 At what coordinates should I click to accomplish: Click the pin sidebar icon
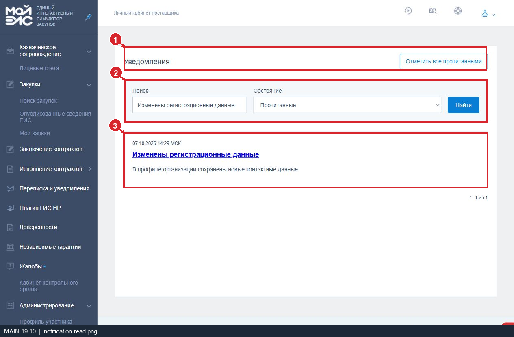pyautogui.click(x=88, y=17)
